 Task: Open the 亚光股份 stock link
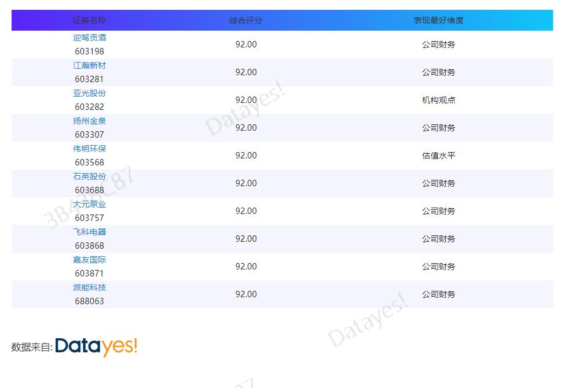point(89,93)
